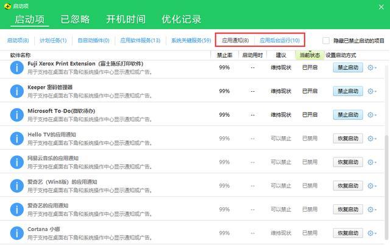The height and width of the screenshot is (245, 390).
Task: Click 恢复启动 for 网易云音乐的应用通知
Action: click(348, 162)
